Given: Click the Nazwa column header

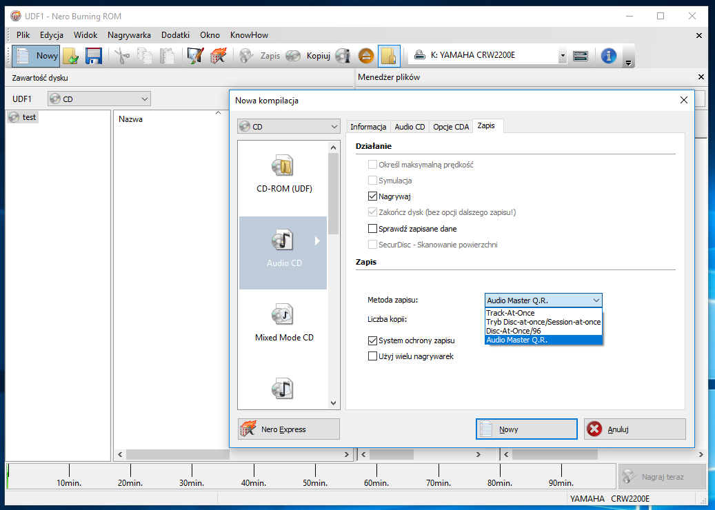Looking at the screenshot, I should (130, 119).
